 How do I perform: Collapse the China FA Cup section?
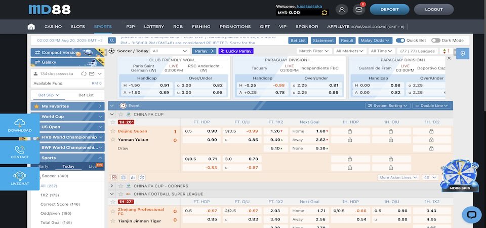[x=112, y=114]
